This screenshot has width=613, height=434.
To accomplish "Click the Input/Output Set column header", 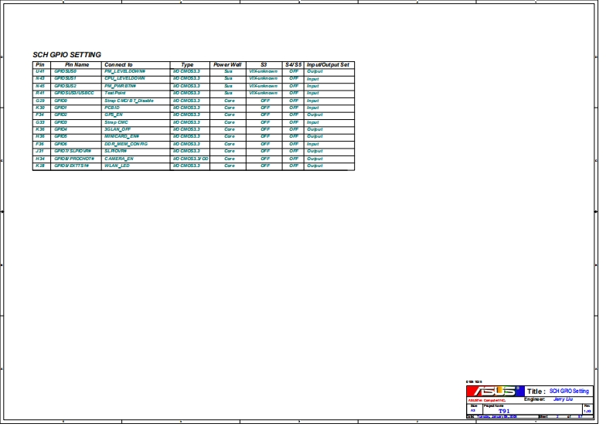I will coord(329,64).
